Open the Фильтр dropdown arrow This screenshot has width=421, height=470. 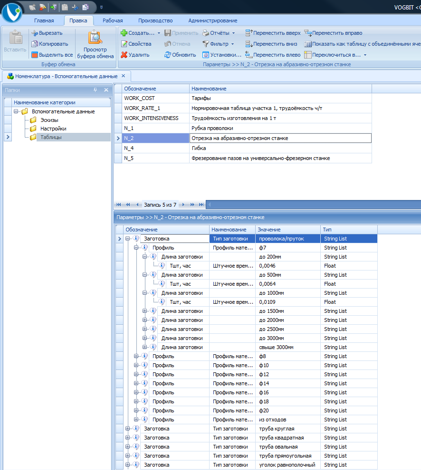tap(233, 44)
